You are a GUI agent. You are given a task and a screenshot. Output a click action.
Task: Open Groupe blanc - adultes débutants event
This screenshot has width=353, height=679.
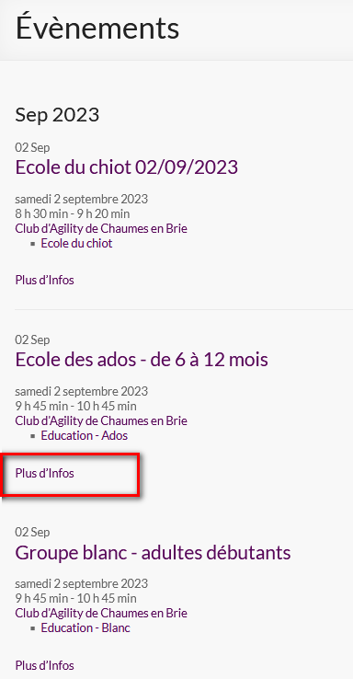[153, 552]
